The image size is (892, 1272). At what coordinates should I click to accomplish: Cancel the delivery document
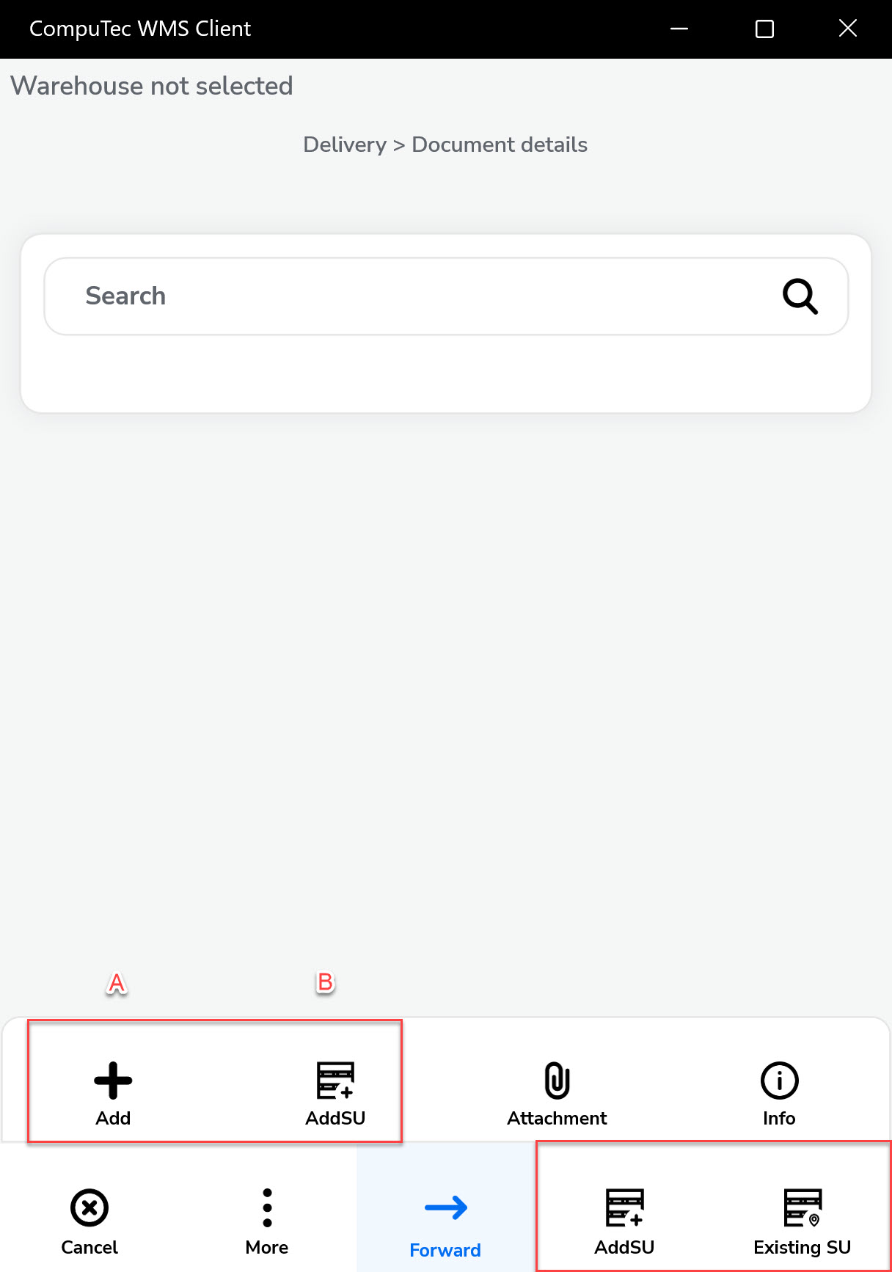[89, 1208]
